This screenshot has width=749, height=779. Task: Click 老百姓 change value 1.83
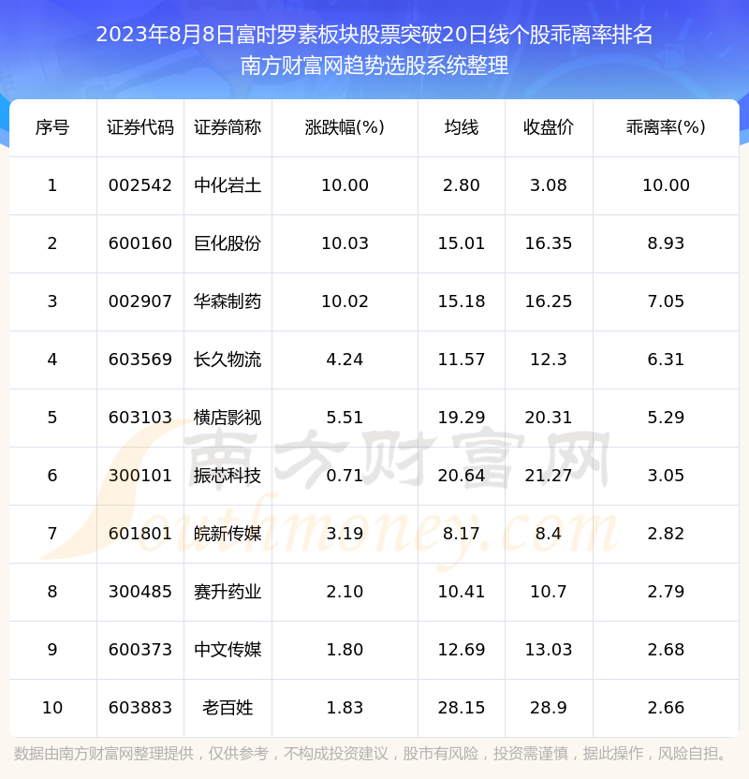point(345,708)
